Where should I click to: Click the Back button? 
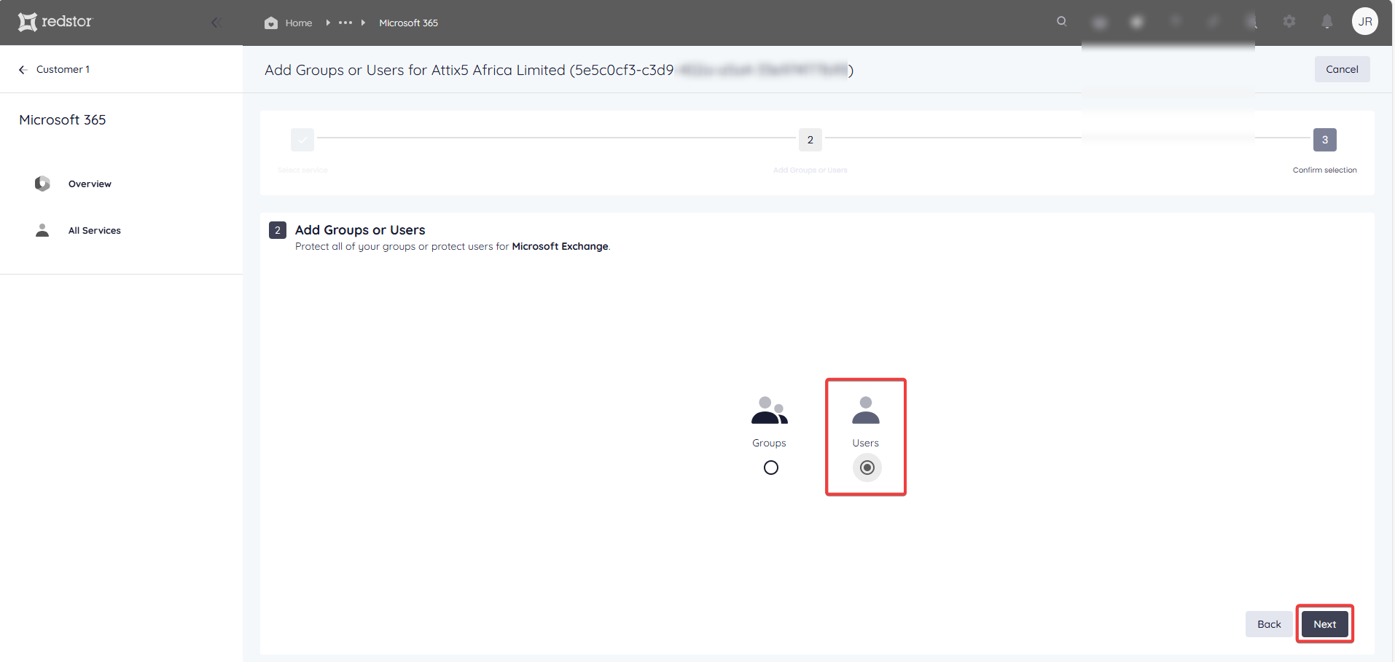coord(1269,624)
